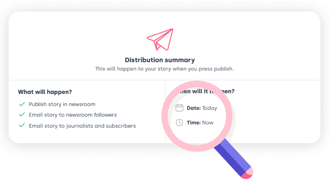Click checkmark next to Email story to newsroom followers

pos(22,115)
